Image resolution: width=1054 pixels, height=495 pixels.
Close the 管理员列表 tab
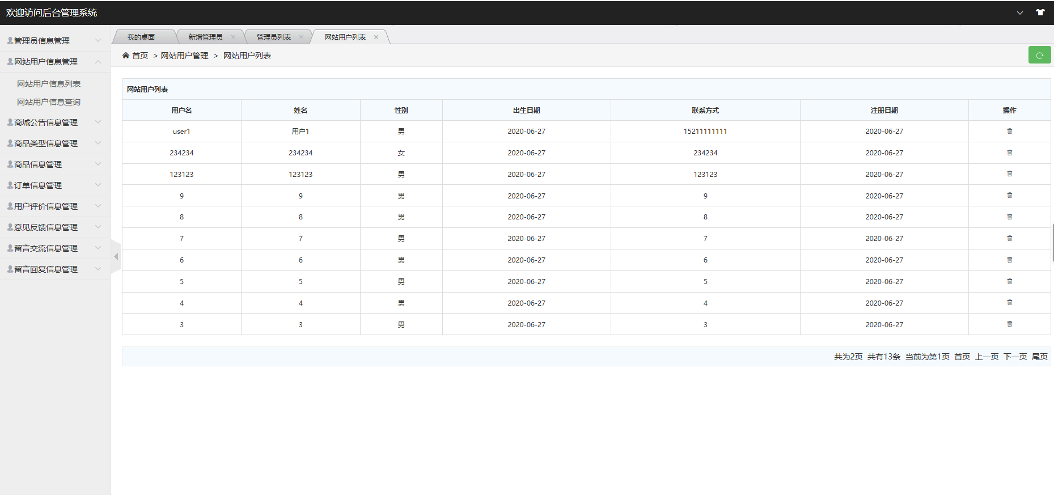point(301,37)
